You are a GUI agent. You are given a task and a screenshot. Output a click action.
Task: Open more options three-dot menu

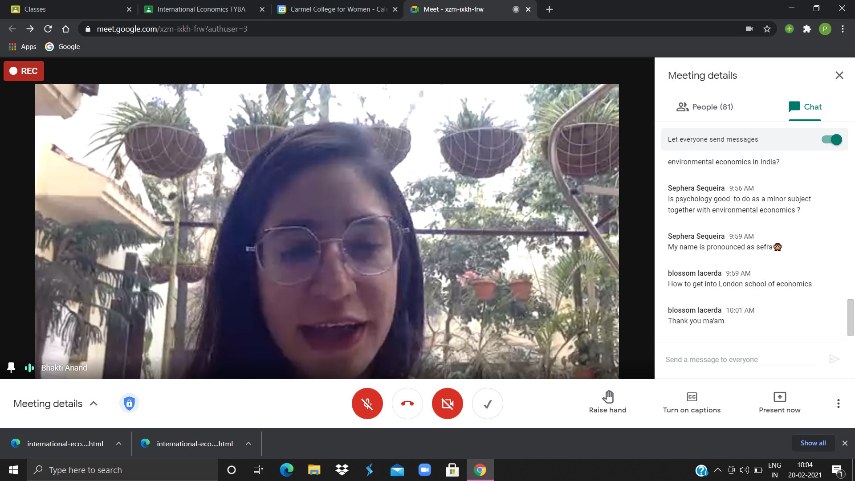point(838,404)
